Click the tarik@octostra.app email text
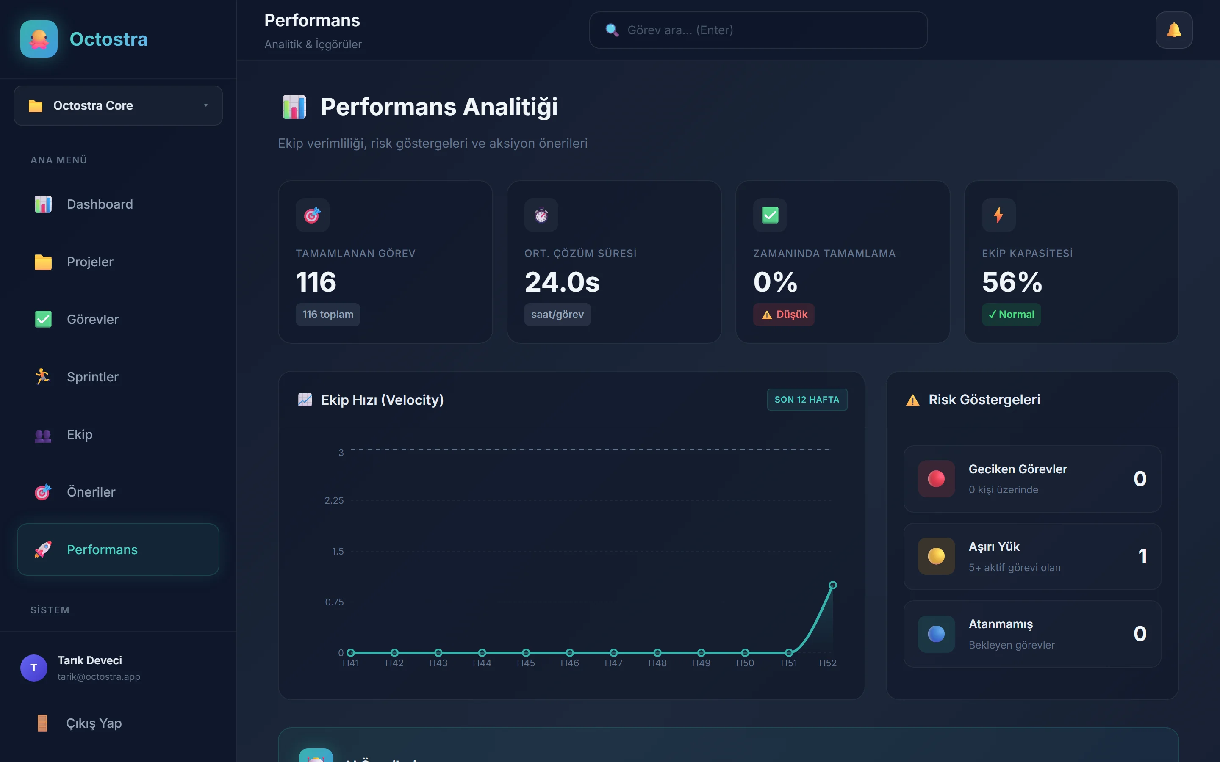The width and height of the screenshot is (1220, 762). 99,676
